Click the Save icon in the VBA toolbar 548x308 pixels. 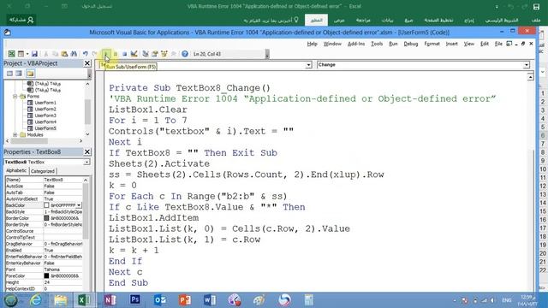(x=34, y=54)
